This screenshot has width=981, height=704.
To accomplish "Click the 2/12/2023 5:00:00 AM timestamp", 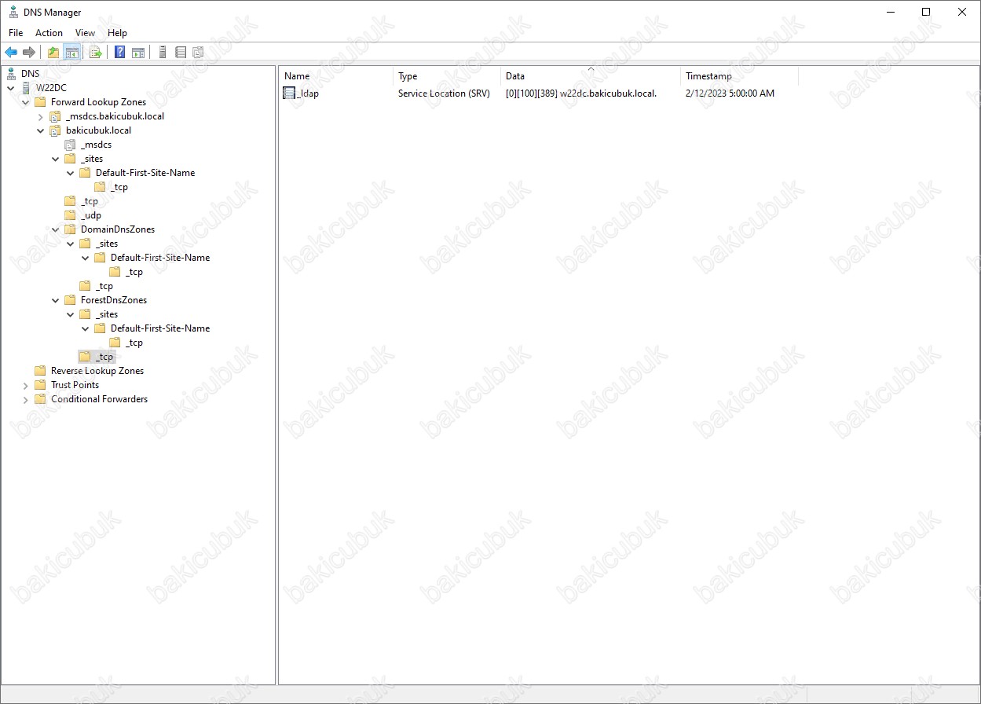I will [x=730, y=93].
